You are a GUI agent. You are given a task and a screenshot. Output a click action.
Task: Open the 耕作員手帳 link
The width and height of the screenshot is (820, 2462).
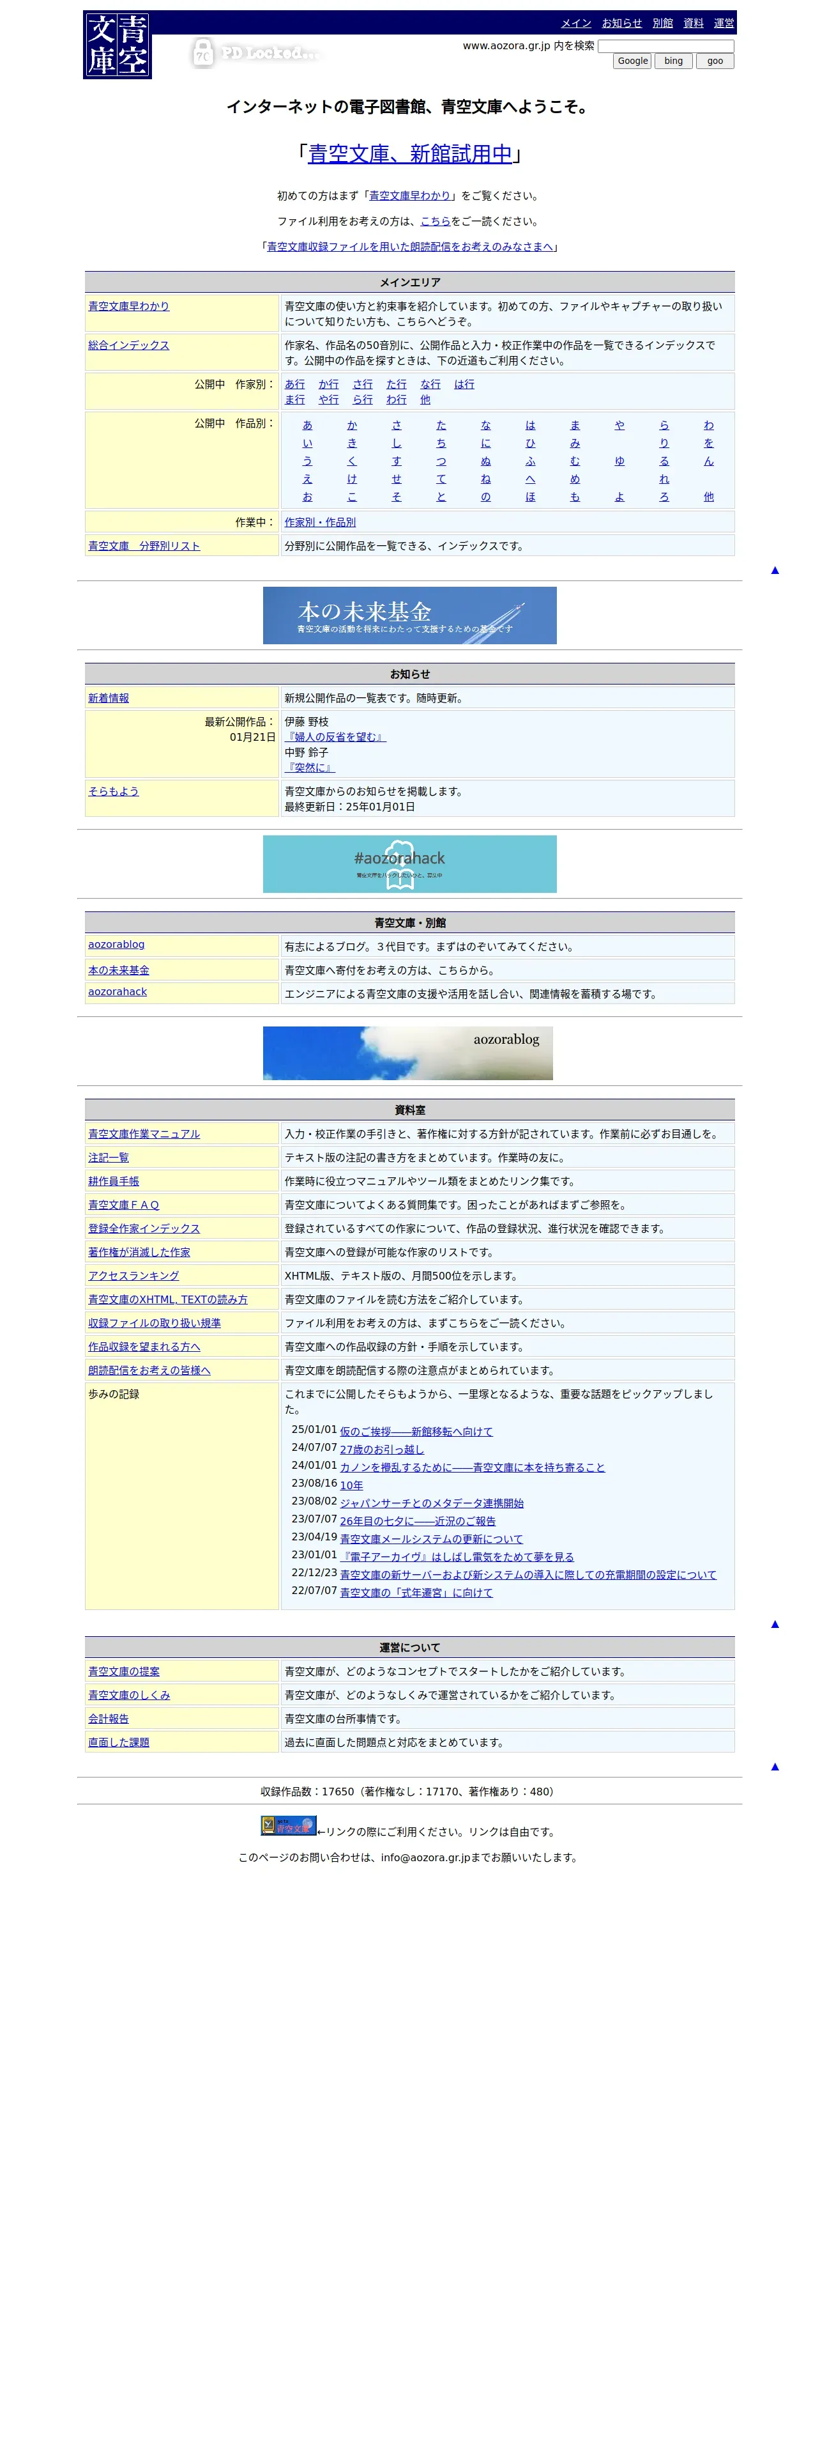(114, 1181)
